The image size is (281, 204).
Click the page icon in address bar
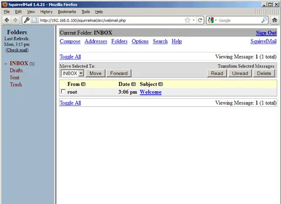click(x=35, y=20)
